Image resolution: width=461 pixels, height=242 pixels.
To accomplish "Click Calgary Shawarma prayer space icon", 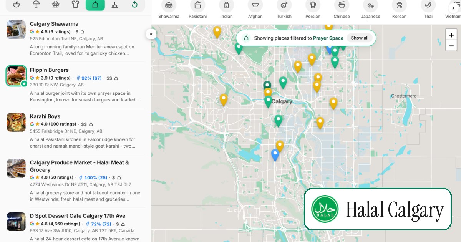I will (x=82, y=32).
